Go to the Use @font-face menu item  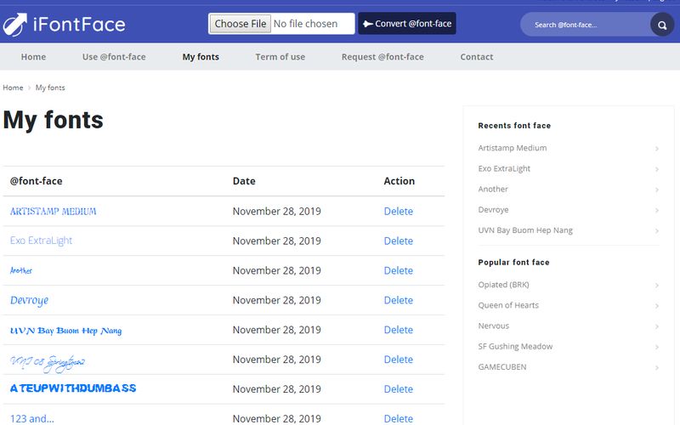(114, 57)
